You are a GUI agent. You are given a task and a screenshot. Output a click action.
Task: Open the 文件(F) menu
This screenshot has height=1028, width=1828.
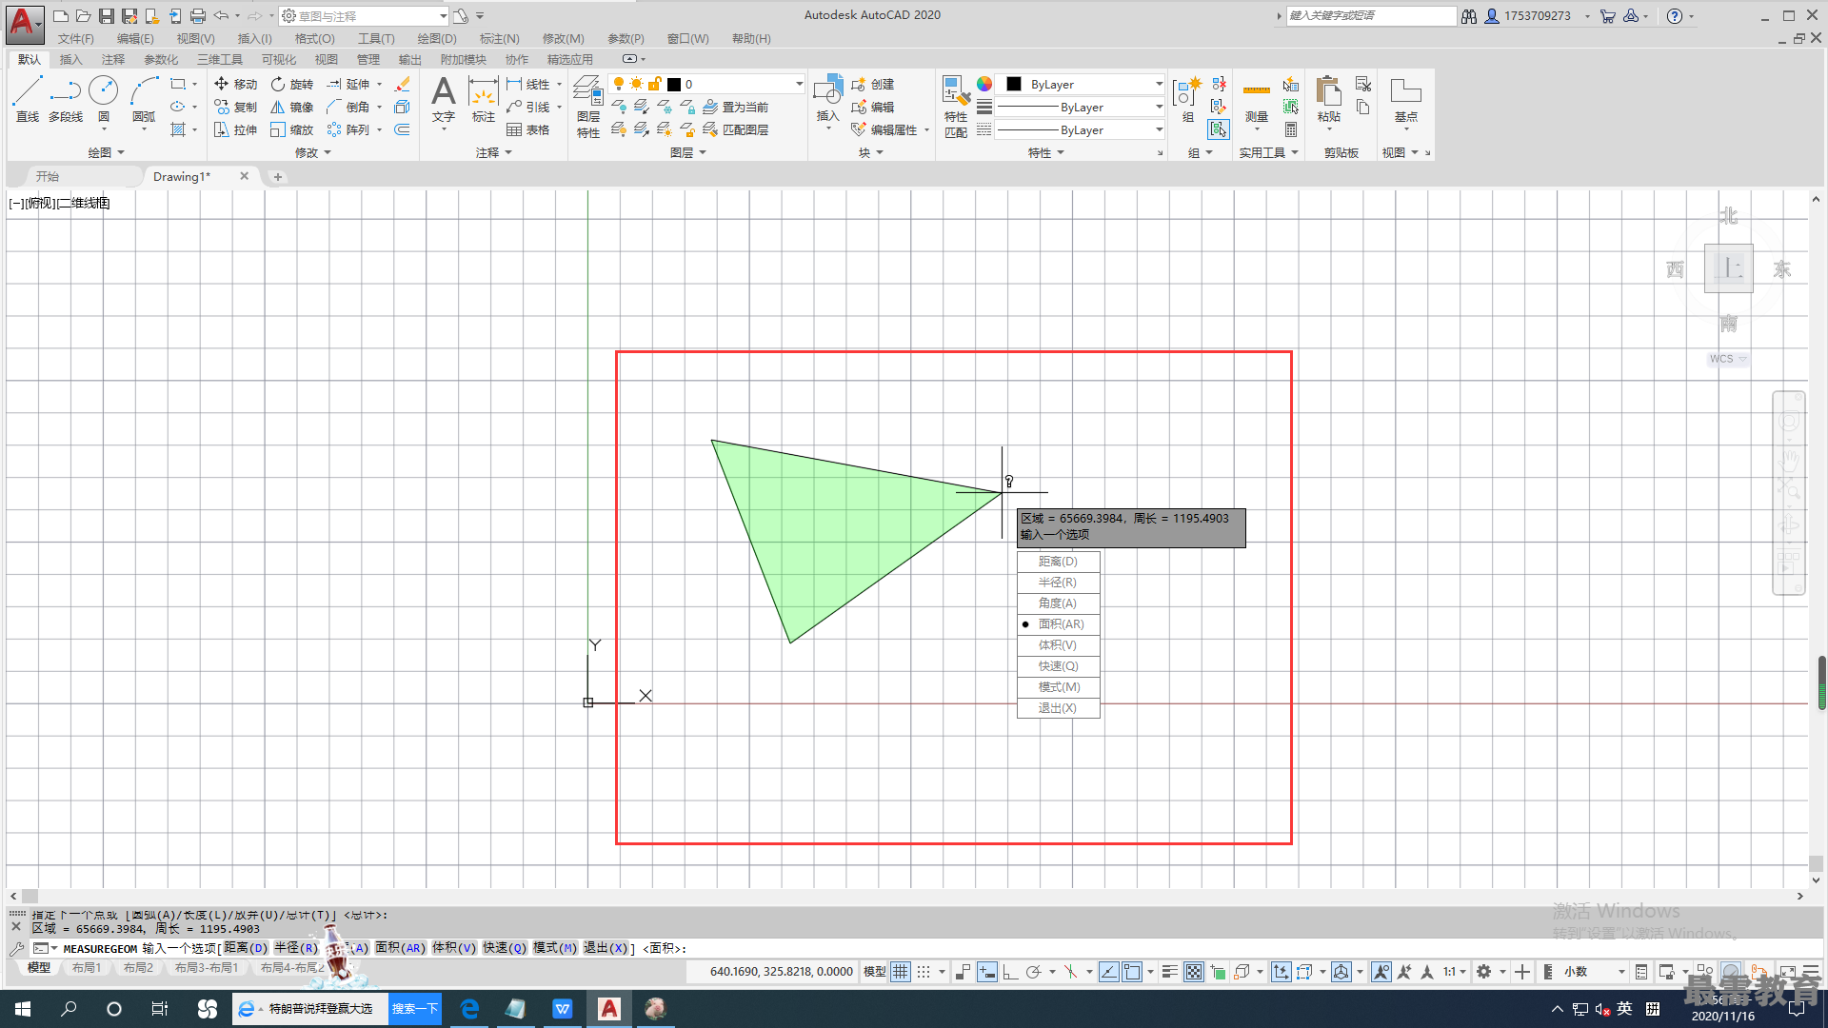click(75, 38)
